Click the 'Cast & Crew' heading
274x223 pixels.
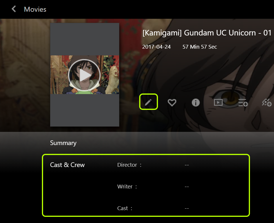(67, 165)
